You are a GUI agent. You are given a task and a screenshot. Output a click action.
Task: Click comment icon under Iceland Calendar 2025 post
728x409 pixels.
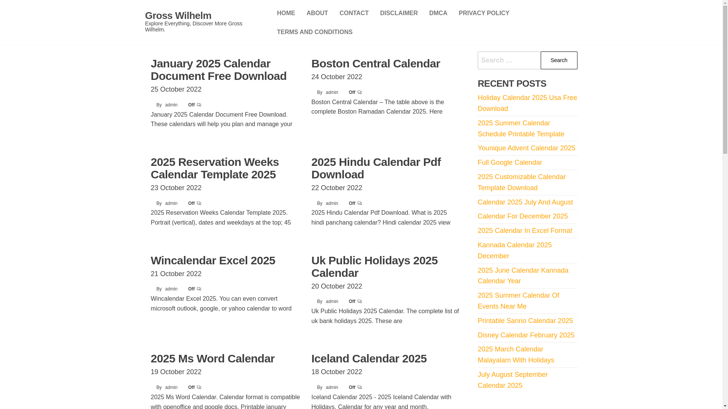point(359,387)
